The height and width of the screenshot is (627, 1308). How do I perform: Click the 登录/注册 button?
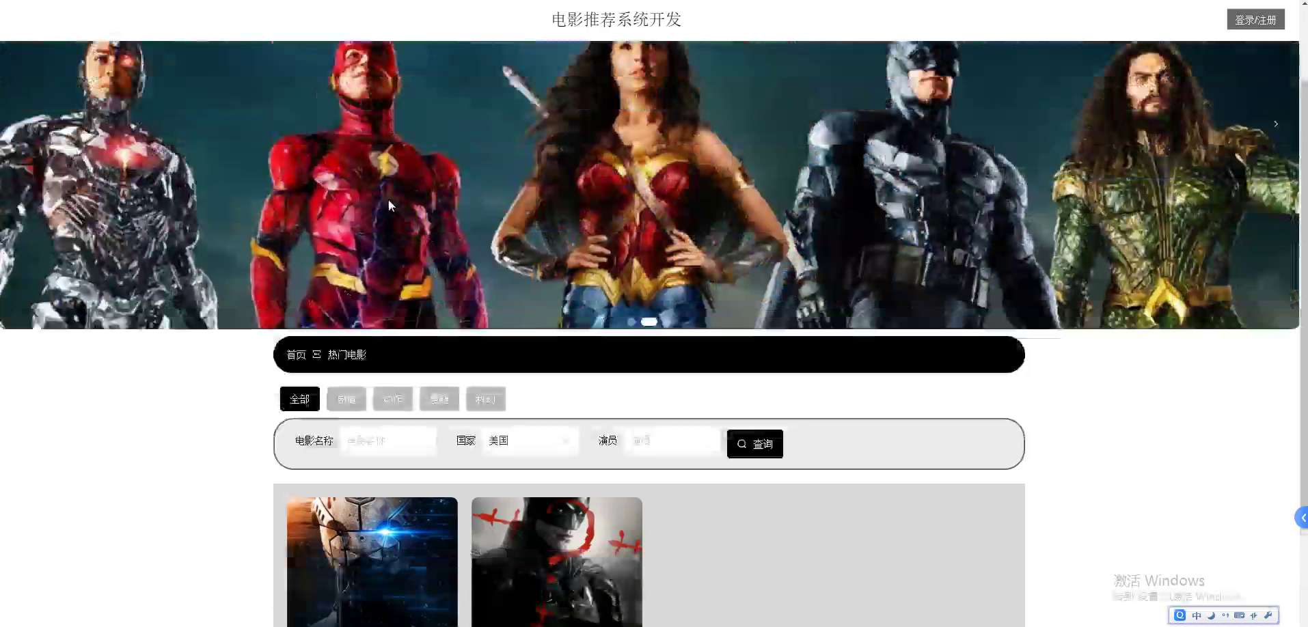tap(1255, 20)
